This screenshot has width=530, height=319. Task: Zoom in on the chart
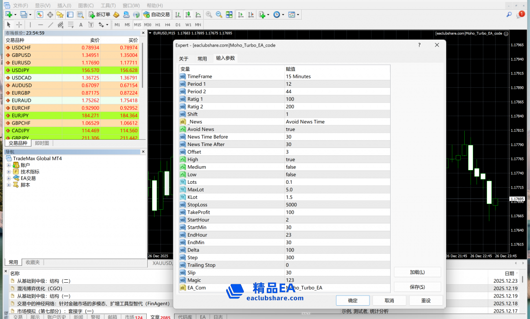[209, 15]
